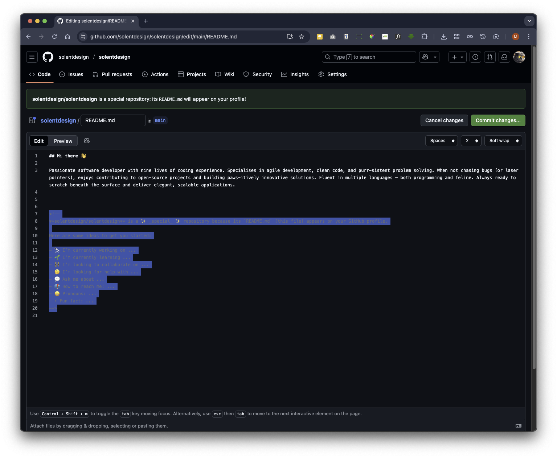Open the Copilot chat icon in header
This screenshot has width=557, height=458.
pyautogui.click(x=425, y=57)
